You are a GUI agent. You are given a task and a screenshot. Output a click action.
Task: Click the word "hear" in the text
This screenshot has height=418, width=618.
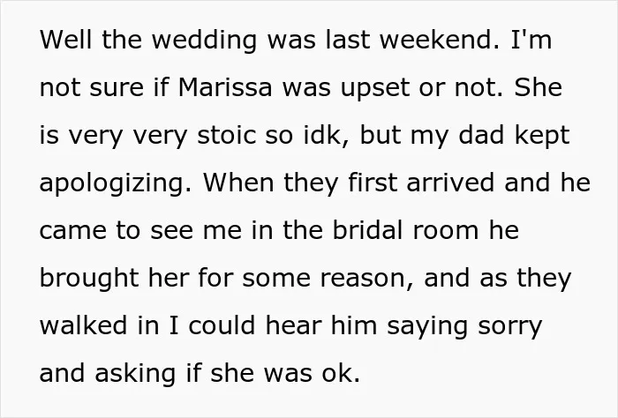coord(294,325)
